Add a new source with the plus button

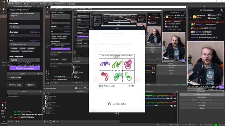pyautogui.click(x=44, y=121)
